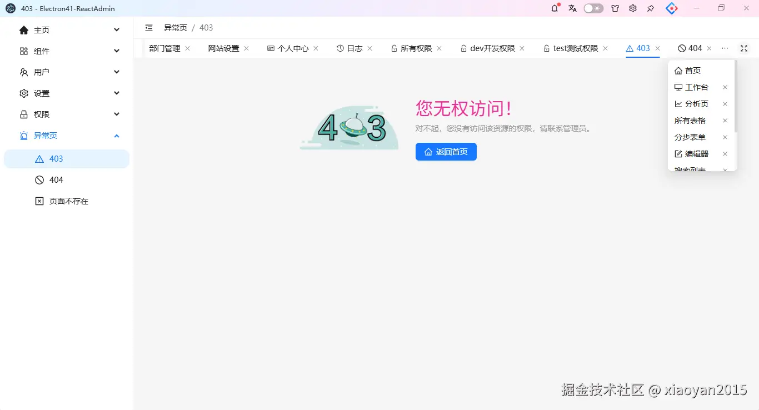Screen dimensions: 759x410
Task: Expand the 主页 sidebar menu
Action: 70,30
